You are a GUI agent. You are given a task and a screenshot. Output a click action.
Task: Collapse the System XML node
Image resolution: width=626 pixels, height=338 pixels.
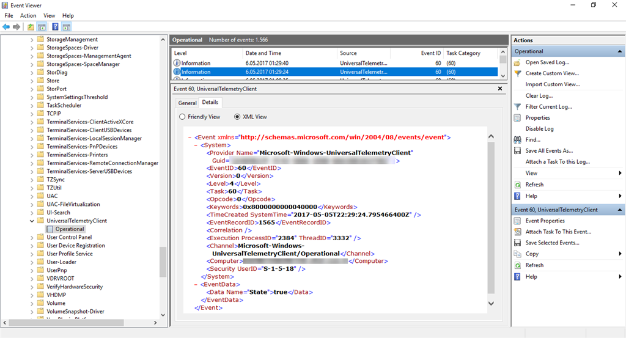(196, 145)
